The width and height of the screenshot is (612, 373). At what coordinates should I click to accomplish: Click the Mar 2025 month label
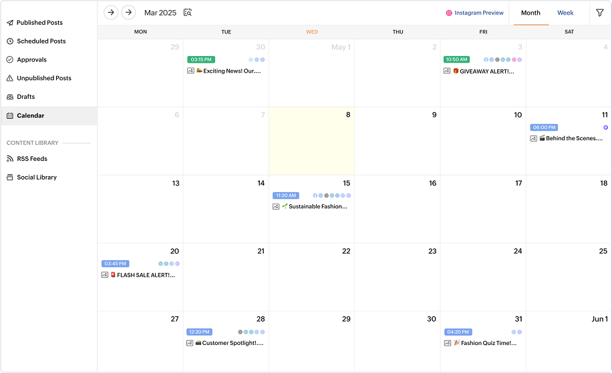pos(160,13)
